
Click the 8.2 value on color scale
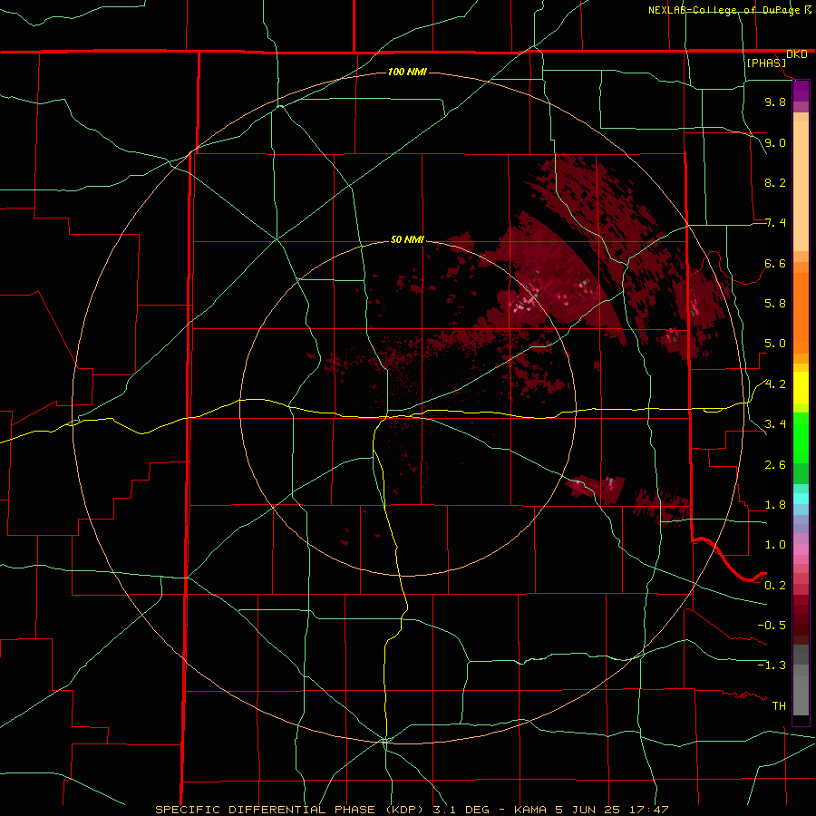point(775,182)
